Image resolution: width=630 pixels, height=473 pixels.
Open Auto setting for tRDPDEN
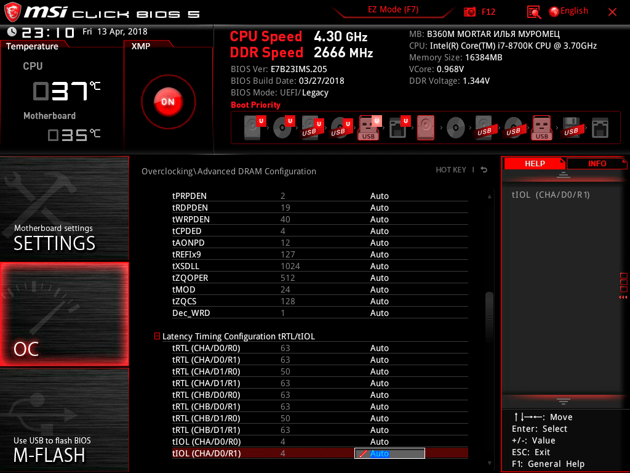pyautogui.click(x=379, y=208)
